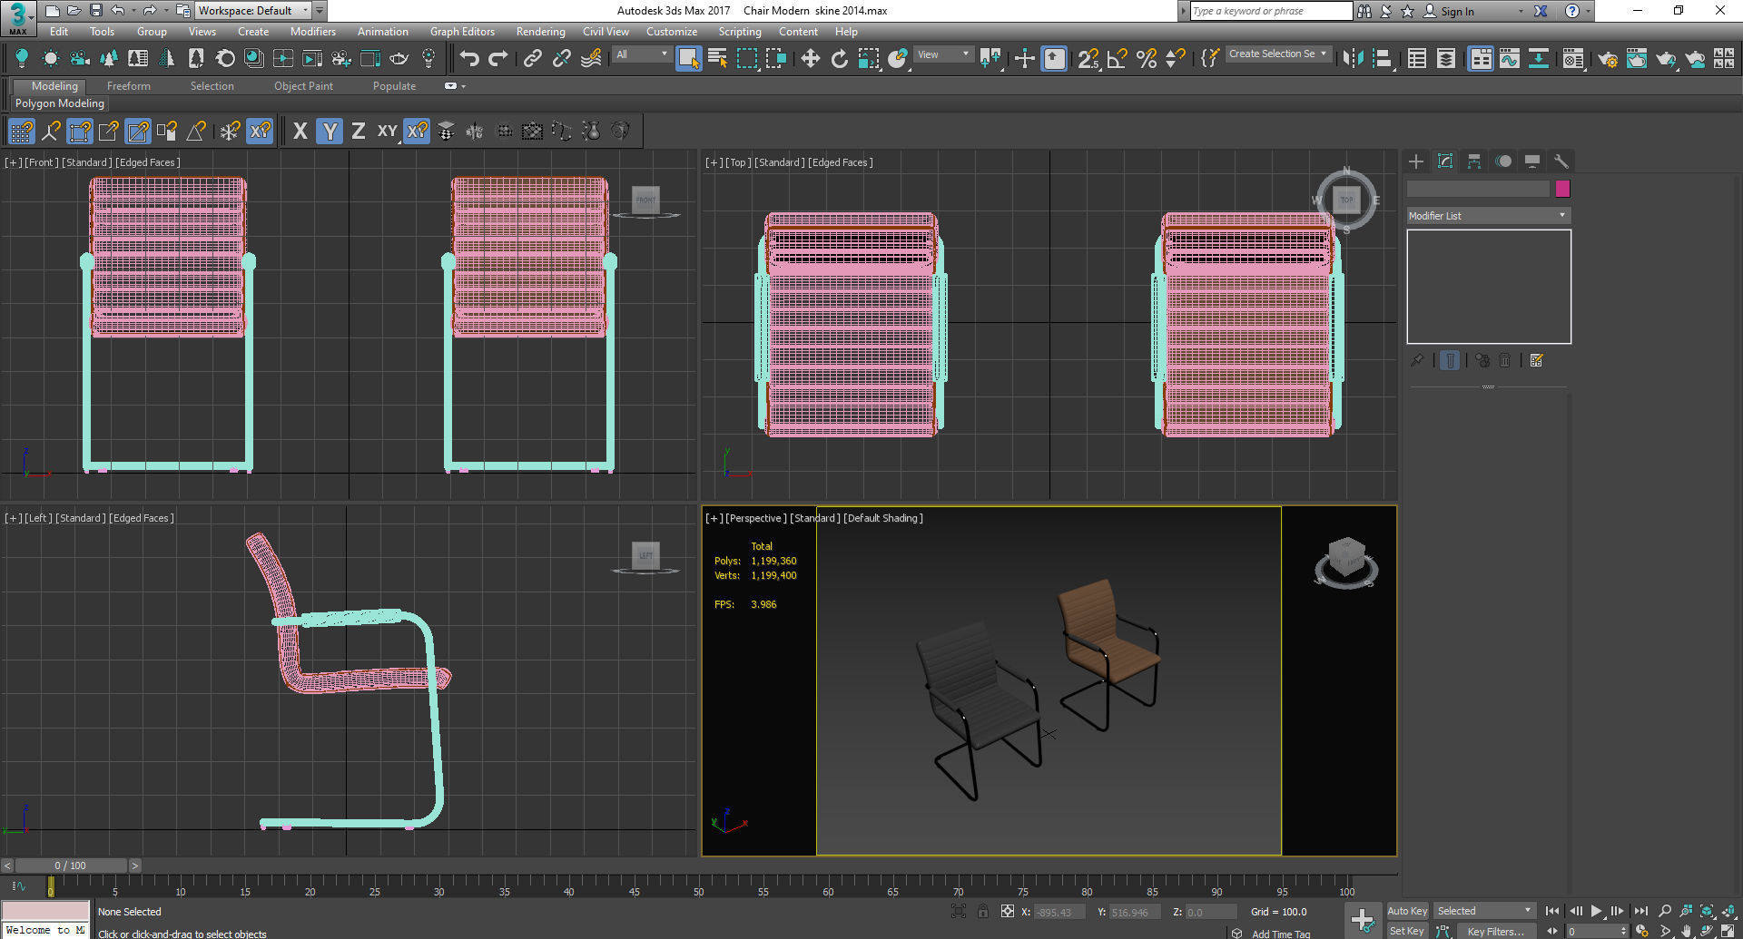Toggle the 2.5 Snaps button
Viewport: 1743px width, 939px height.
point(1088,59)
